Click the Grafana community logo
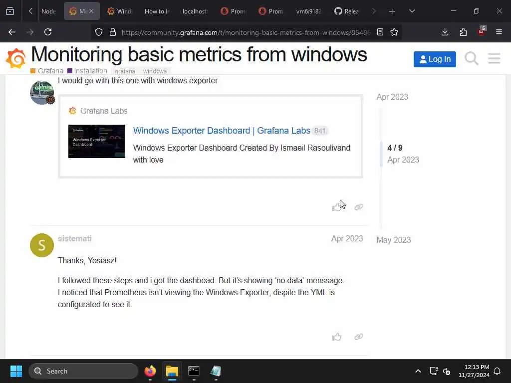Image resolution: width=511 pixels, height=383 pixels. [15, 58]
